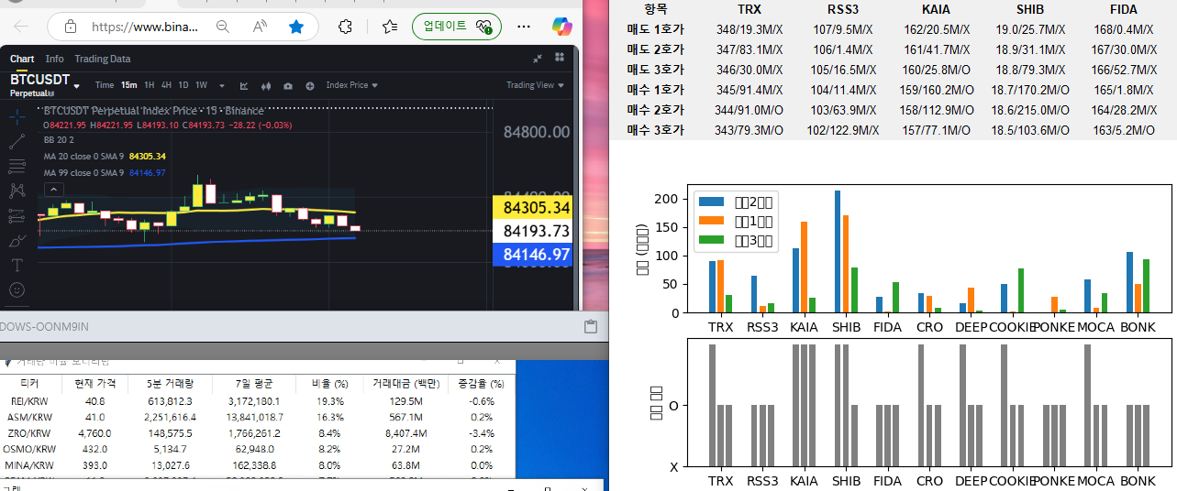Go back with the browser back arrow
Image resolution: width=1177 pixels, height=491 pixels.
click(20, 27)
